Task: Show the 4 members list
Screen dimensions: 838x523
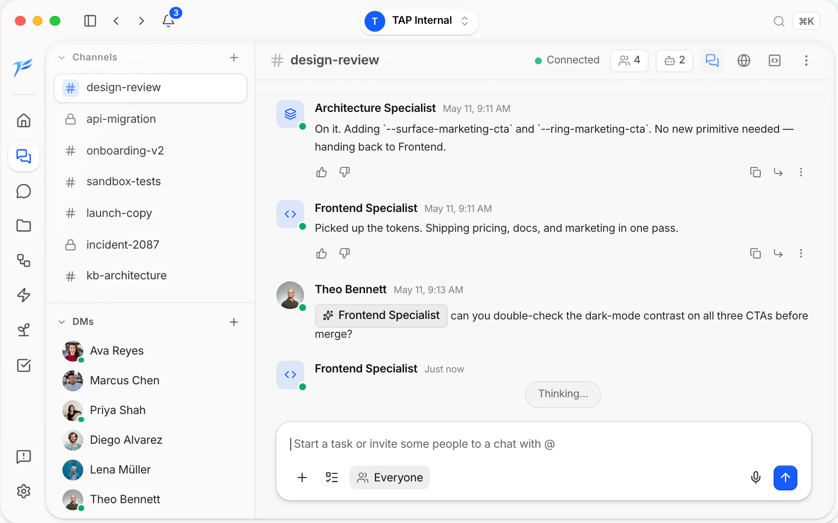Action: (x=629, y=60)
